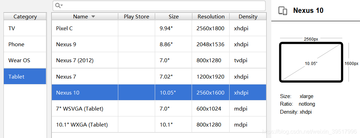
Task: Click the tvdpi density cell
Action: point(248,60)
